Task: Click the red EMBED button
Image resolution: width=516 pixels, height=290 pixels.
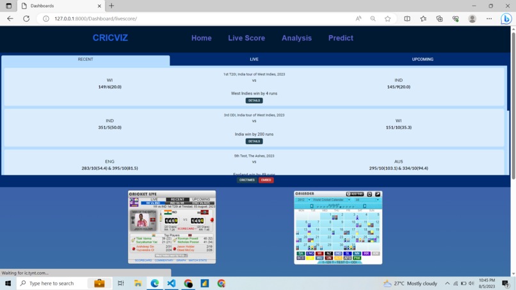Action: [x=266, y=180]
